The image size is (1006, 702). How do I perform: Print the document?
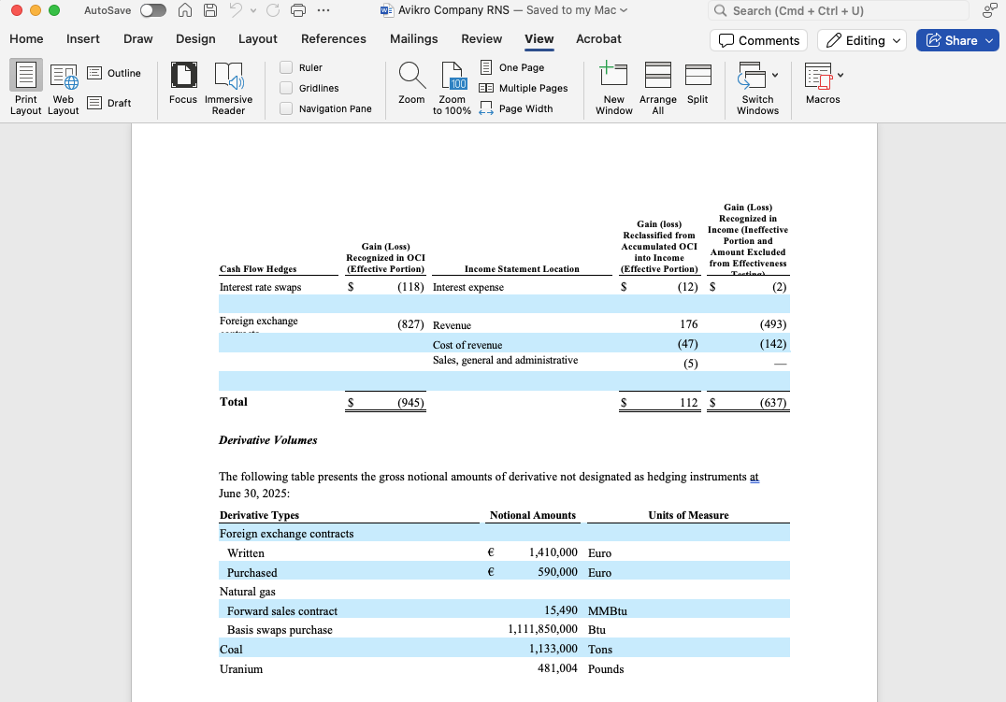[298, 10]
